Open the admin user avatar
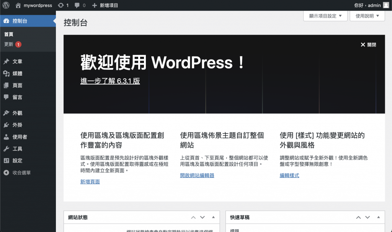392x232 pixels. [386, 5]
